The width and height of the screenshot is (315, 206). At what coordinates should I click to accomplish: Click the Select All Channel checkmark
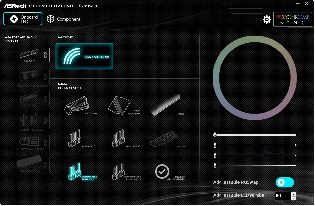coord(162,171)
